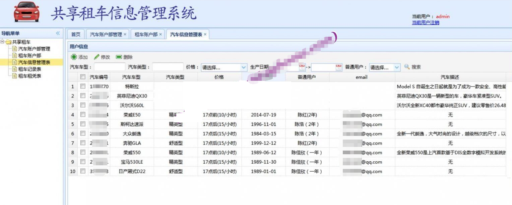The height and width of the screenshot is (205, 512).
Task: Click the 删除 (delete) icon
Action: click(x=118, y=57)
